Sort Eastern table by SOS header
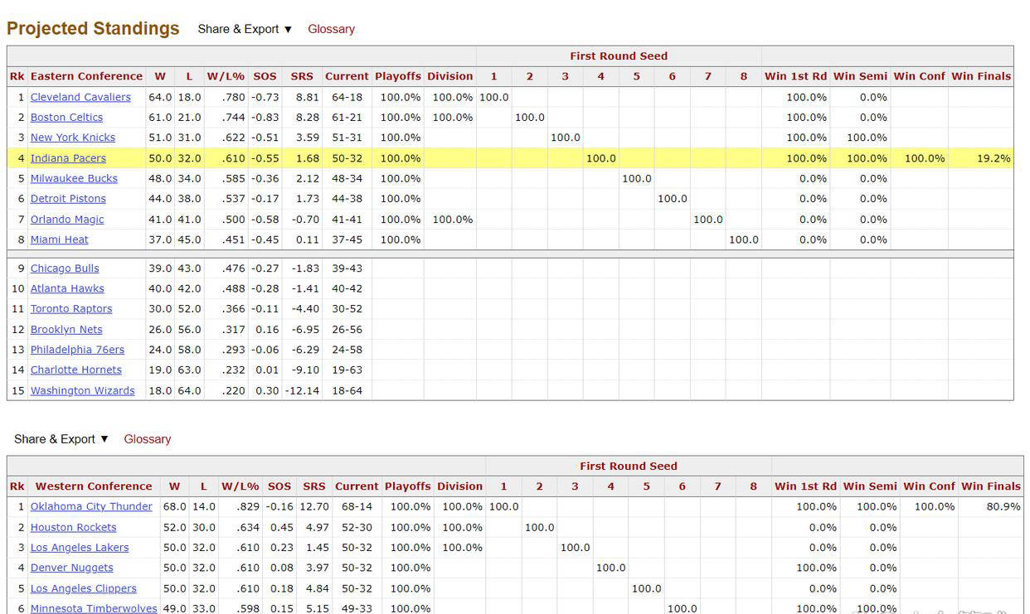 click(x=265, y=76)
